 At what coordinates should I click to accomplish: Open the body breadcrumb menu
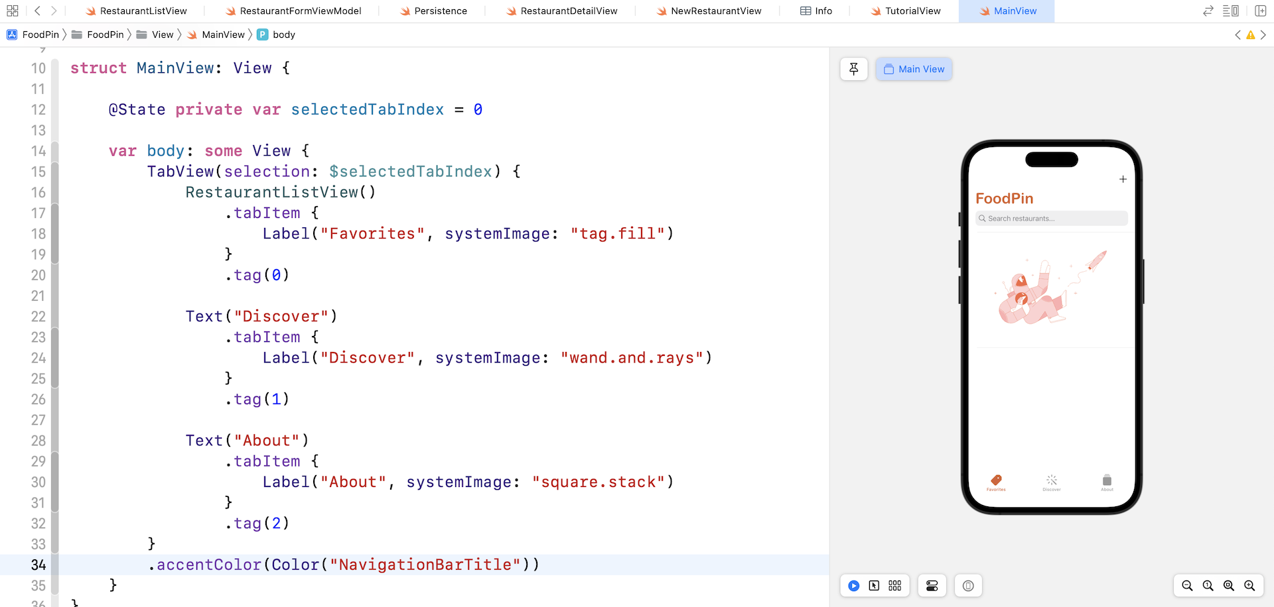pos(284,34)
